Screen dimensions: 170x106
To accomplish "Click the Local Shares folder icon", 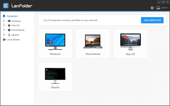I will point(4,39).
